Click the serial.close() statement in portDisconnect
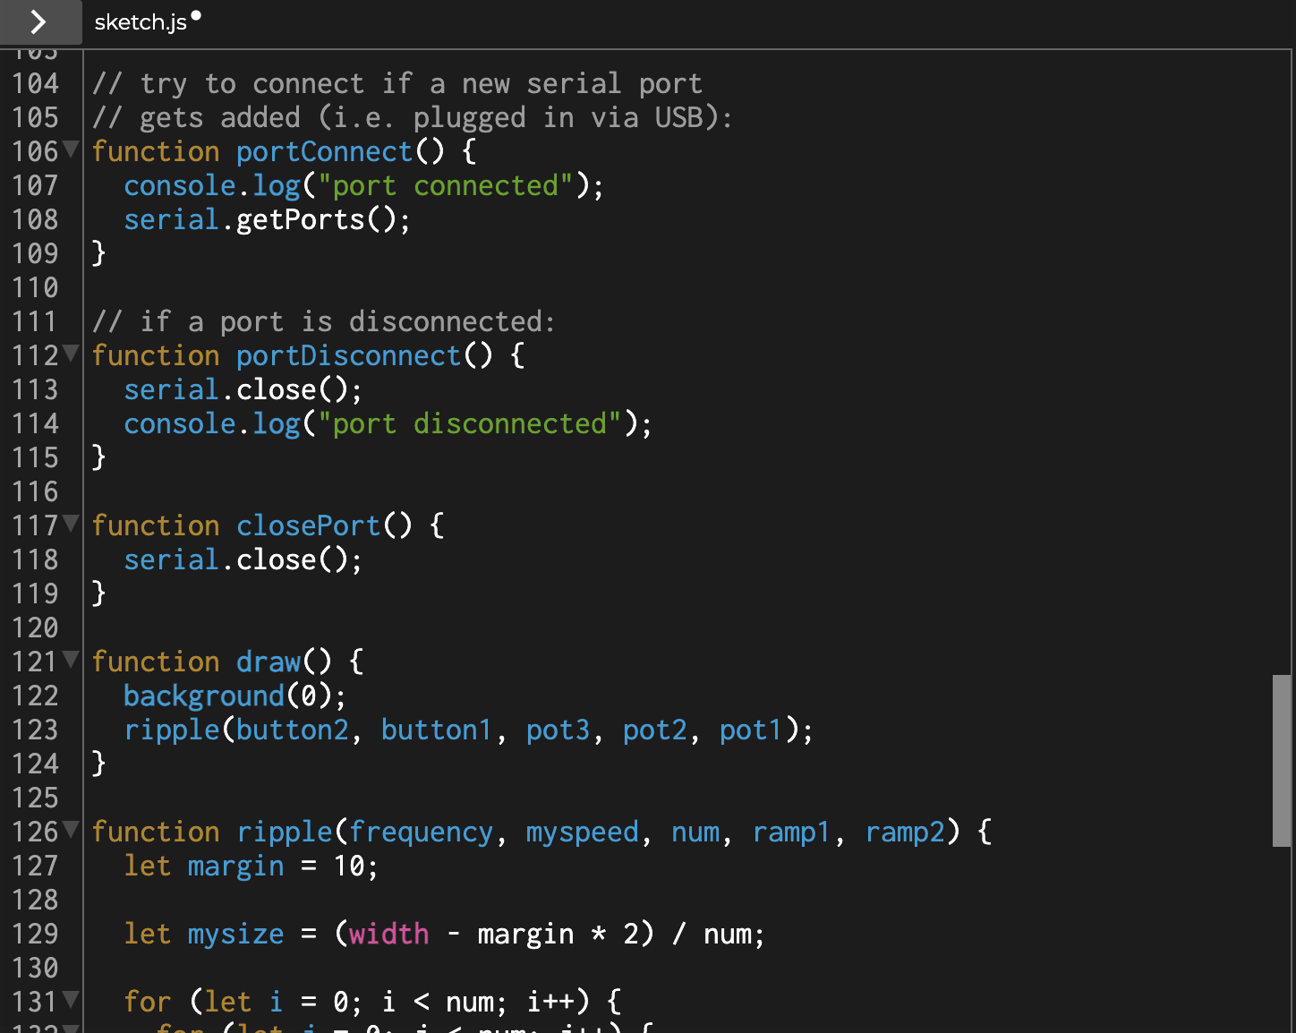Image resolution: width=1296 pixels, height=1033 pixels. tap(242, 389)
